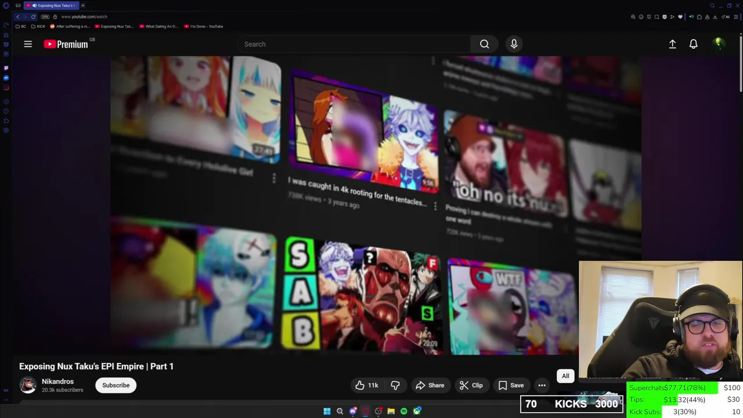Open the Messenger sidebar icon
Image resolution: width=743 pixels, height=418 pixels.
[6, 78]
